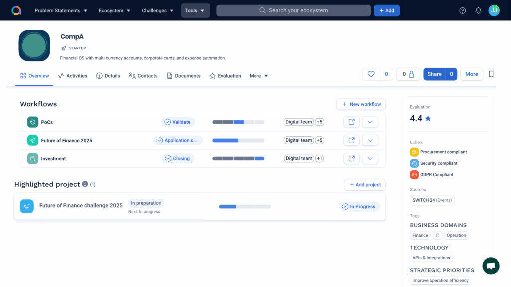Image resolution: width=511 pixels, height=287 pixels.
Task: Click the Add project button
Action: coord(365,185)
